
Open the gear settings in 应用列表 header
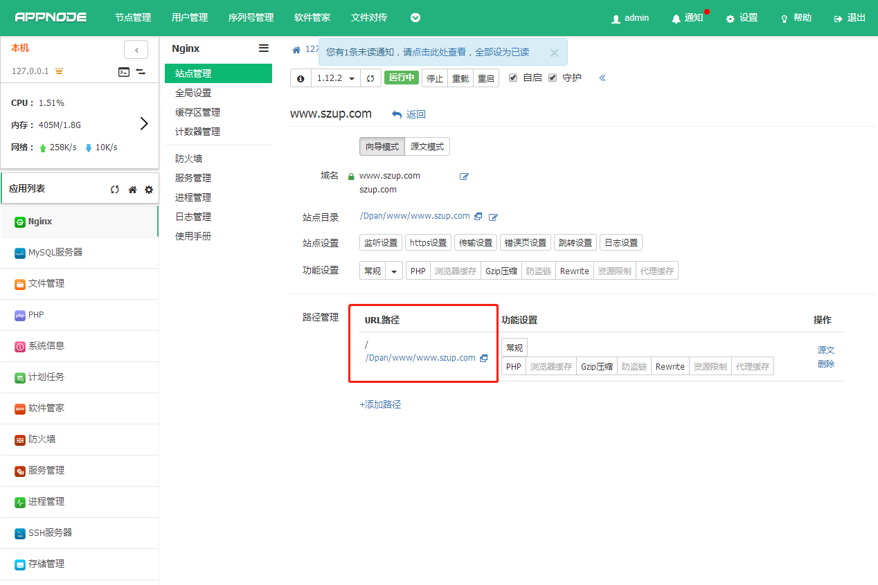point(149,190)
